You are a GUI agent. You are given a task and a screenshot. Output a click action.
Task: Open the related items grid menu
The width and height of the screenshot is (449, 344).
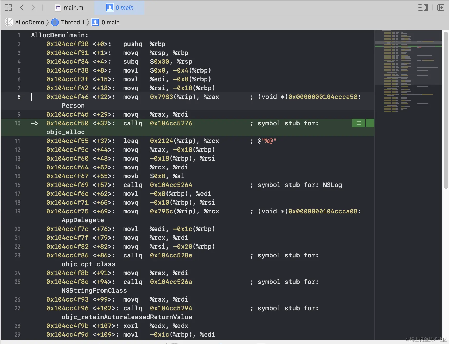pos(8,8)
